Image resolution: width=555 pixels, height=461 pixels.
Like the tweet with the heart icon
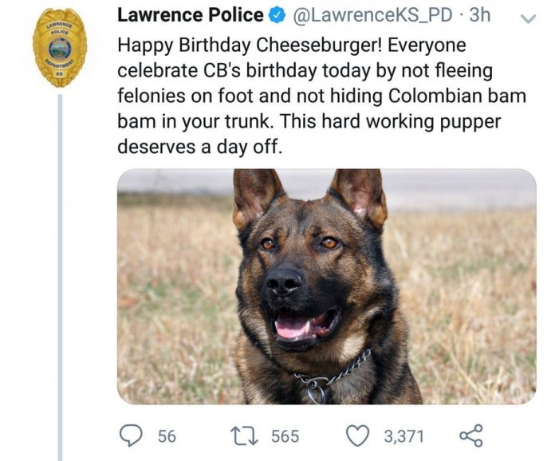[359, 435]
